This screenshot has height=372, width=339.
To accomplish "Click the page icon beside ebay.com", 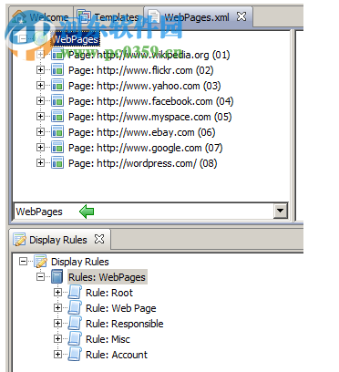I will pyautogui.click(x=57, y=132).
